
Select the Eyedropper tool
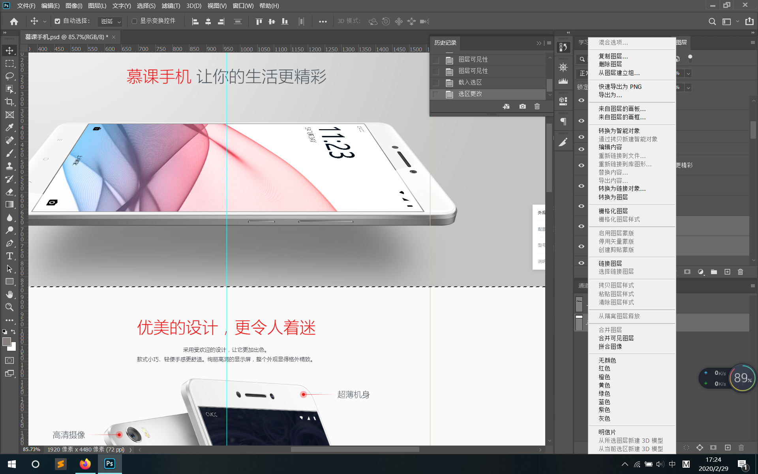pyautogui.click(x=9, y=128)
